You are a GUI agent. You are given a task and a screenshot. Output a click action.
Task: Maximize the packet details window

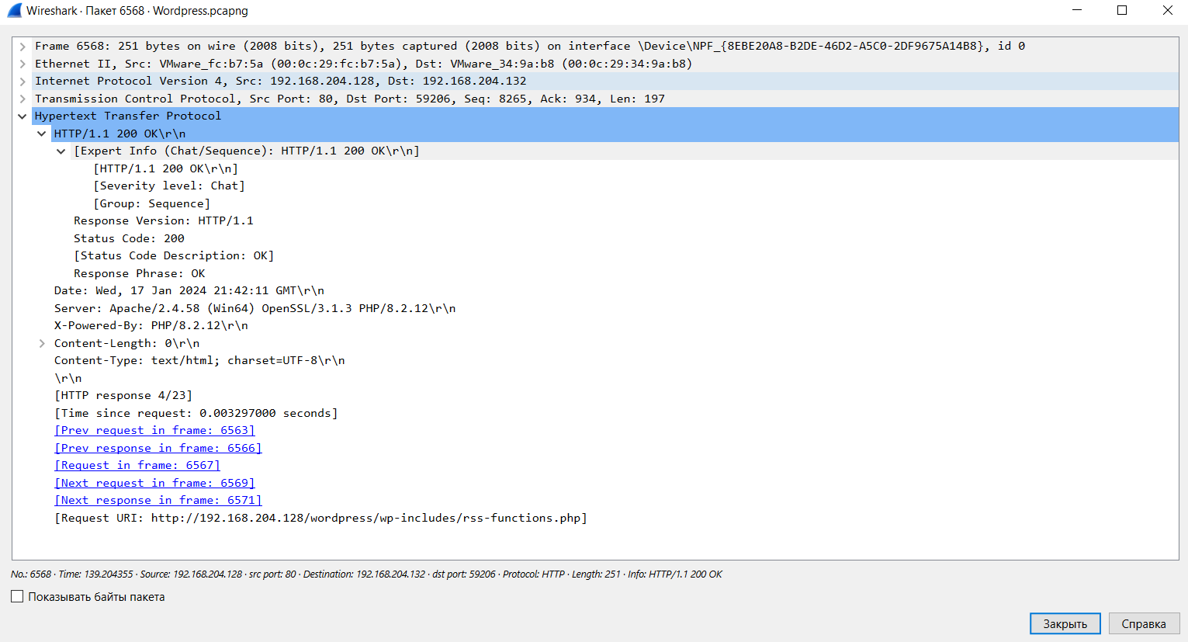(x=1122, y=10)
